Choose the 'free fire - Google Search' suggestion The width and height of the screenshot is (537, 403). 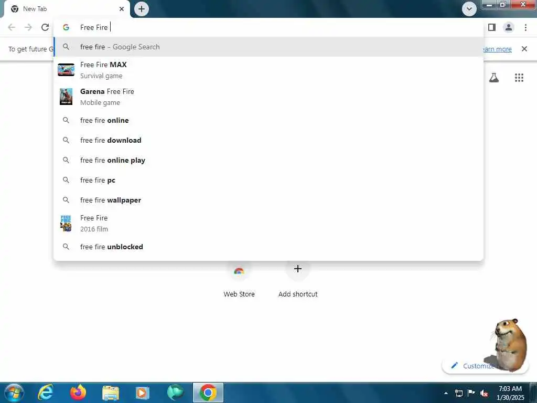tap(268, 47)
